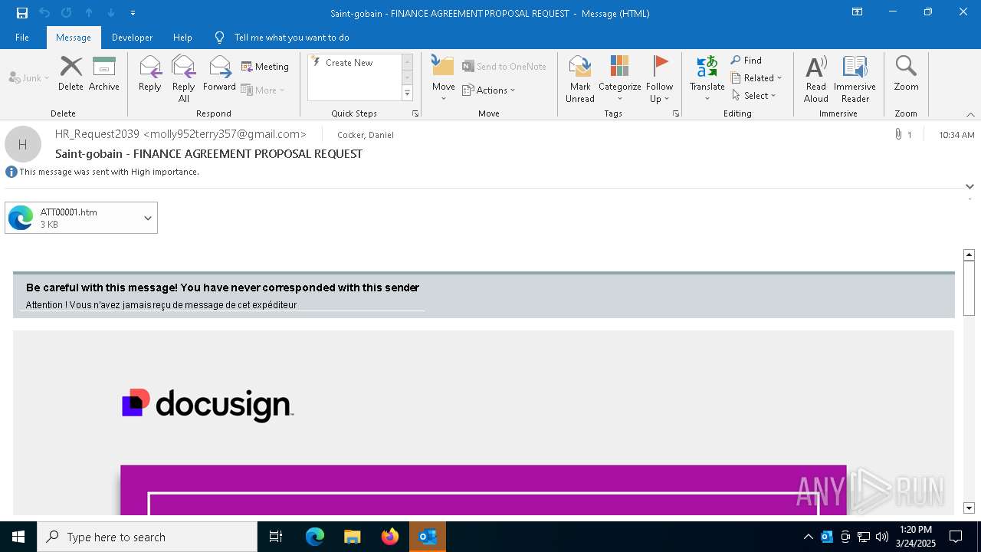The height and width of the screenshot is (552, 981).
Task: Reply with a Meeting
Action: point(265,67)
